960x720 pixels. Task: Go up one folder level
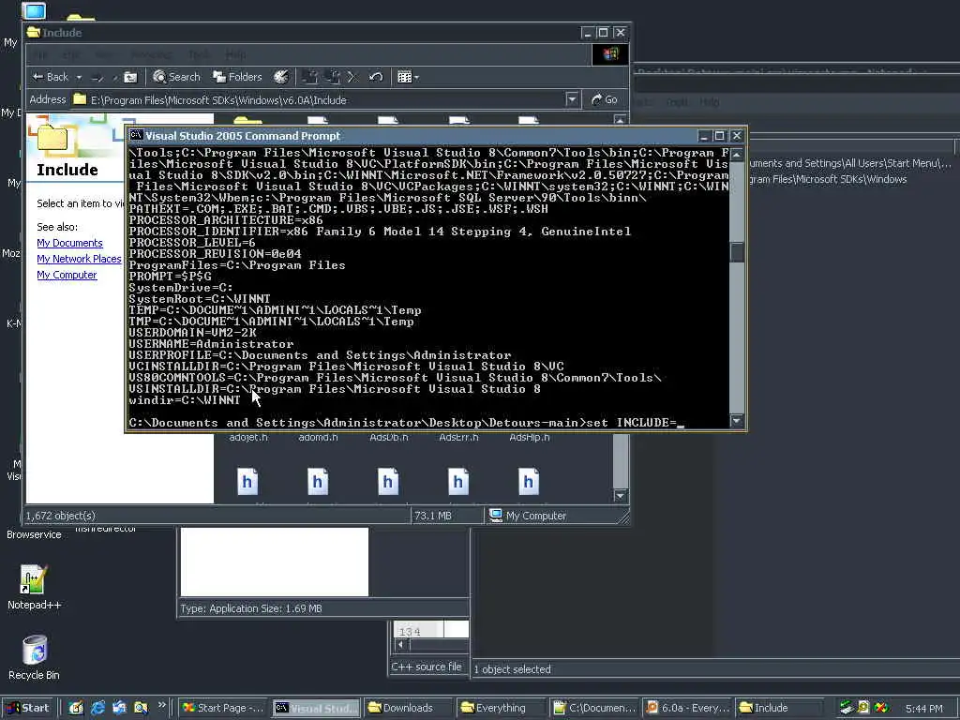pos(130,77)
